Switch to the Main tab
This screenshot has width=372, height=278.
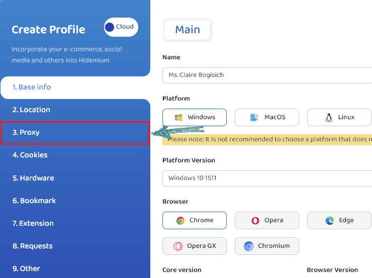[188, 30]
